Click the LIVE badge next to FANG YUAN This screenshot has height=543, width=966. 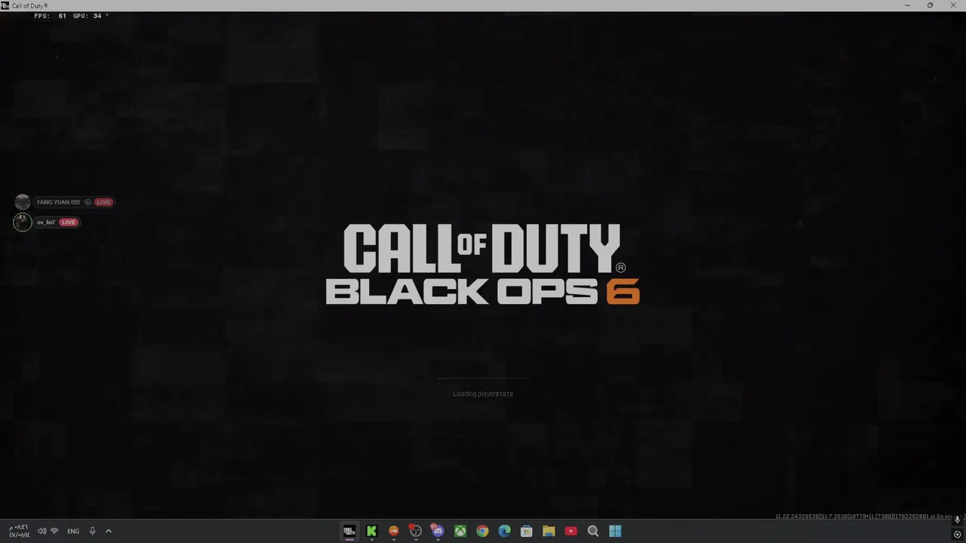[103, 202]
